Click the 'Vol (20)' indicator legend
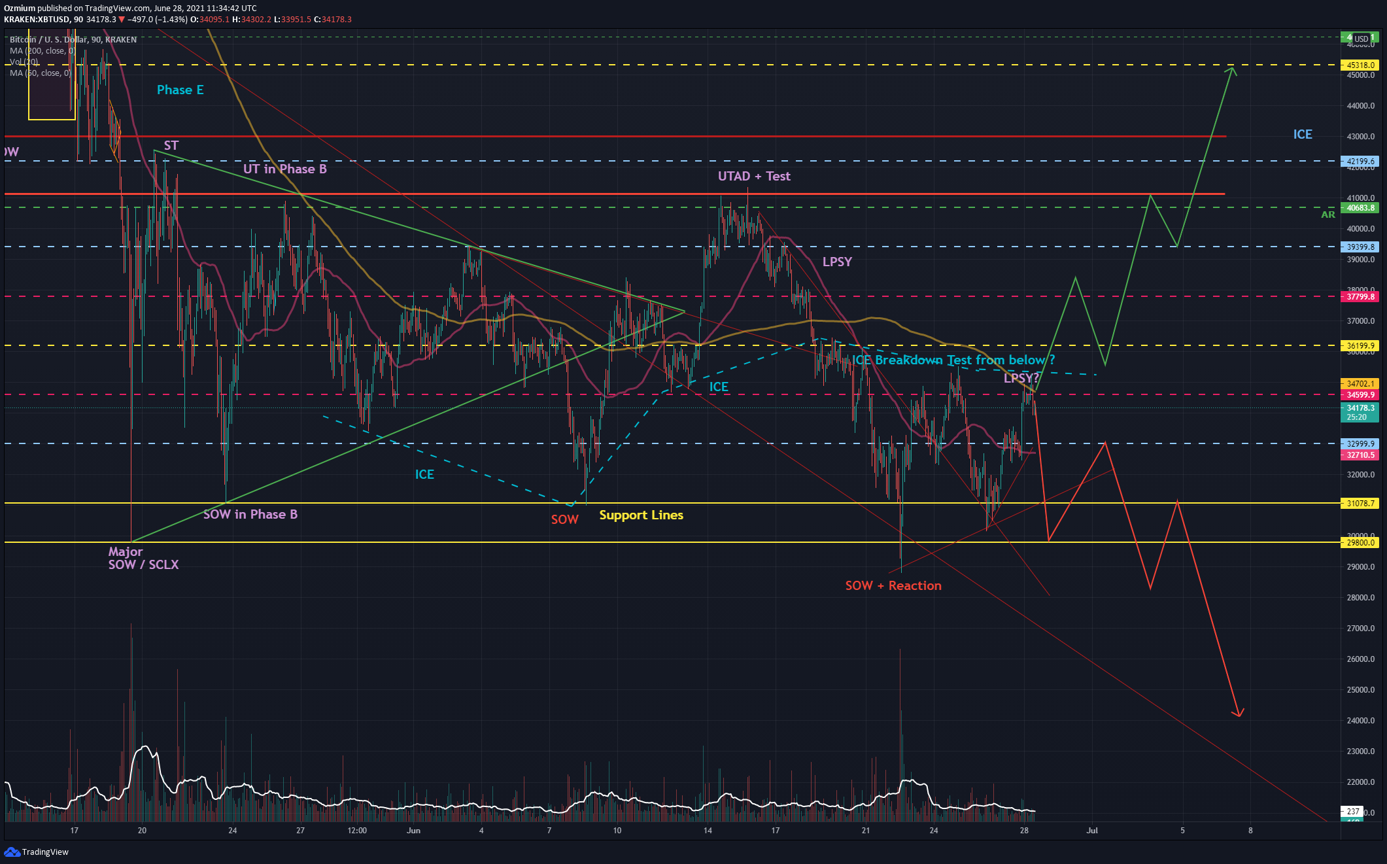 click(x=24, y=61)
